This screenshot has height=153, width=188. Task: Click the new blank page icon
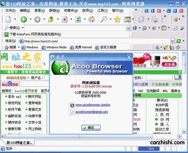pos(8,19)
